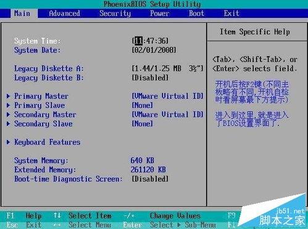Select the Primary Master VMware Virtual ID value
This screenshot has width=308, height=229.
pos(167,96)
